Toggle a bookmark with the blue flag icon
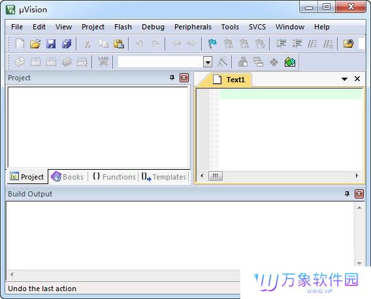Viewport: 371px width, 299px height. tap(212, 44)
